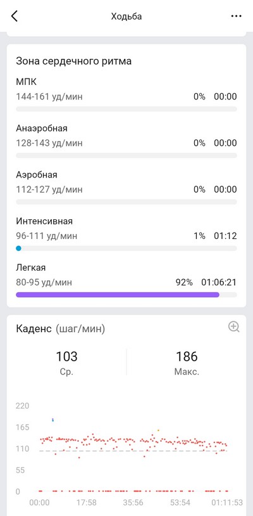The width and height of the screenshot is (253, 516).
Task: Tap the 220 y-axis label on cadence chart
Action: point(22,406)
